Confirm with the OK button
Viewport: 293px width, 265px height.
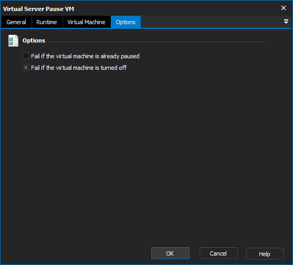point(170,253)
